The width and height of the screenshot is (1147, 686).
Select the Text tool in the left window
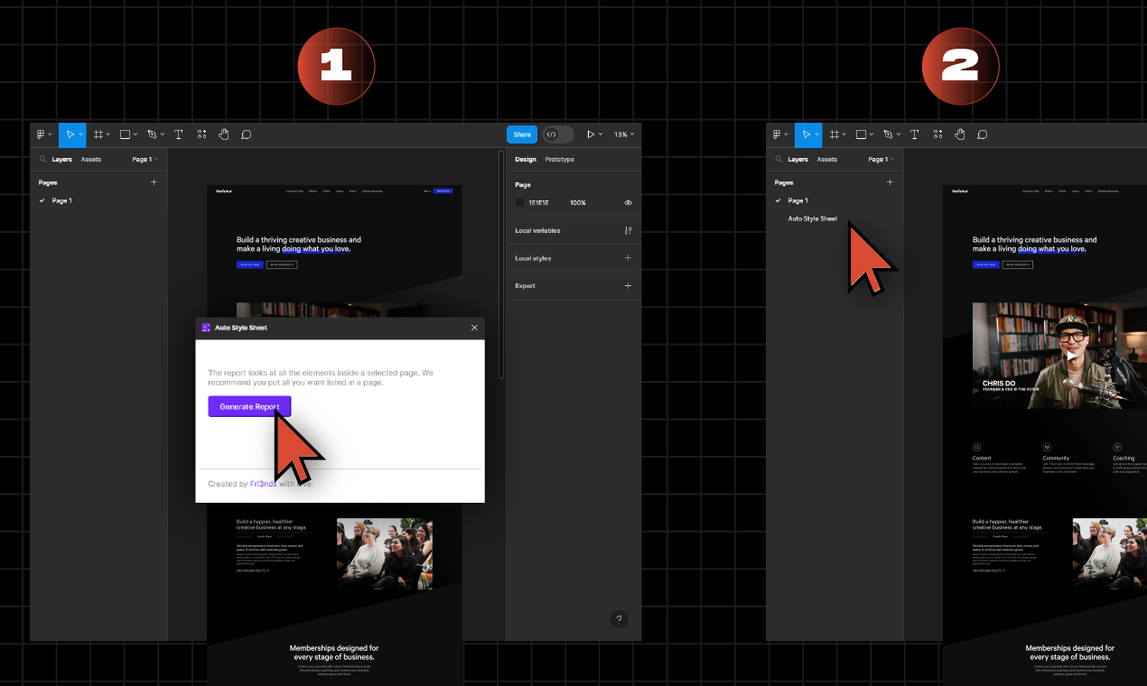pyautogui.click(x=178, y=134)
